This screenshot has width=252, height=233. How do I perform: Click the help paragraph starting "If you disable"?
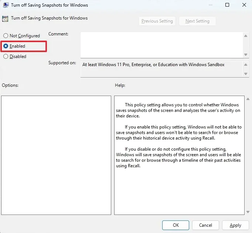pos(178,157)
